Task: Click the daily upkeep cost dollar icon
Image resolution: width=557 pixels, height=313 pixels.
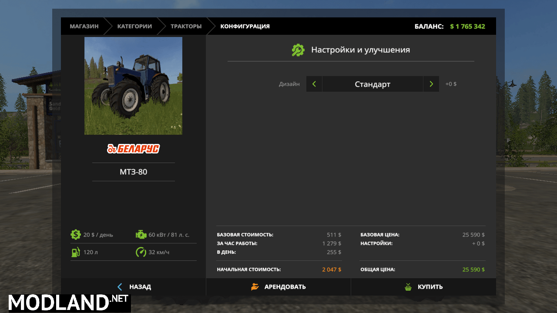Action: coord(76,235)
